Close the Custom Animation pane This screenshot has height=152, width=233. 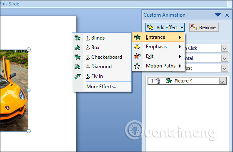227,15
